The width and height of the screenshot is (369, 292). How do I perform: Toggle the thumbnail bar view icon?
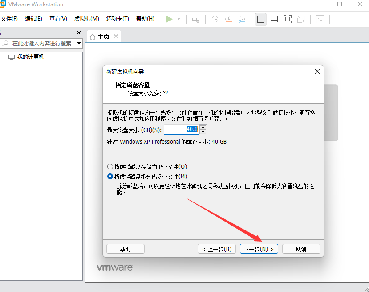coord(274,19)
